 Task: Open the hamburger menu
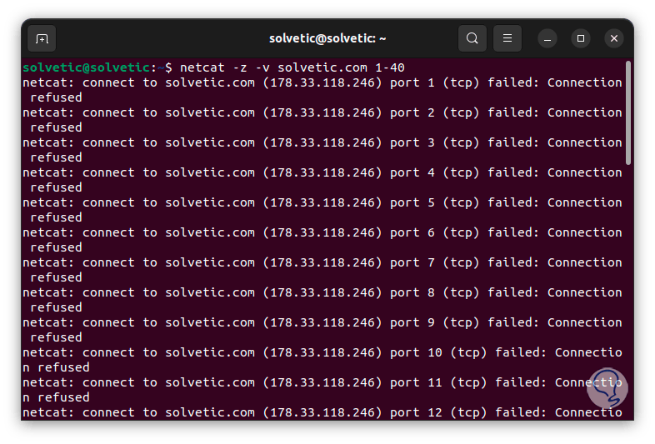point(507,38)
